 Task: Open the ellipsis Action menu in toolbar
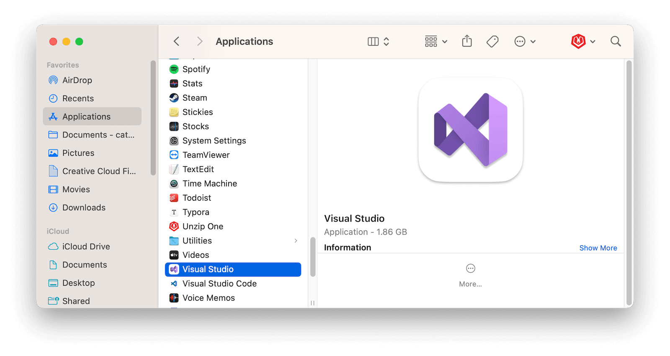coord(520,41)
